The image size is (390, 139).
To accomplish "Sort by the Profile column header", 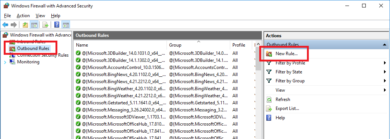I will pyautogui.click(x=241, y=45).
